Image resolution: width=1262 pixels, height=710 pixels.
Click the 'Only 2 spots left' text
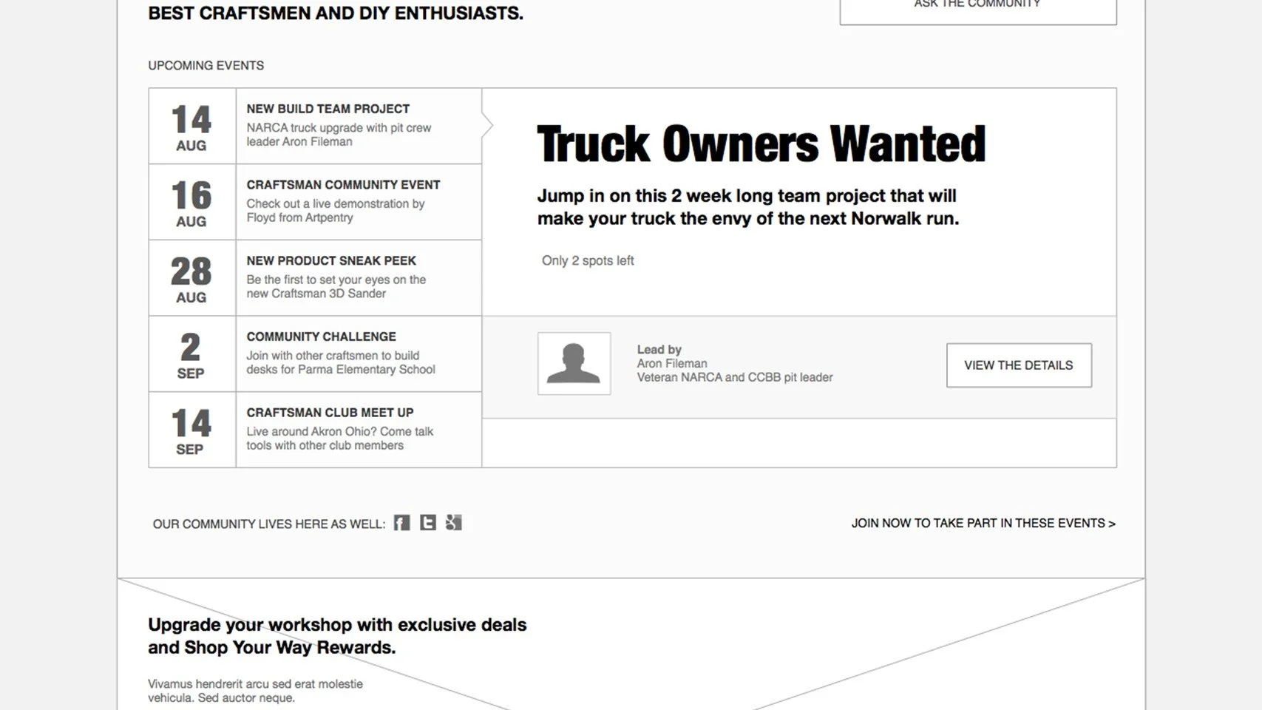[588, 260]
